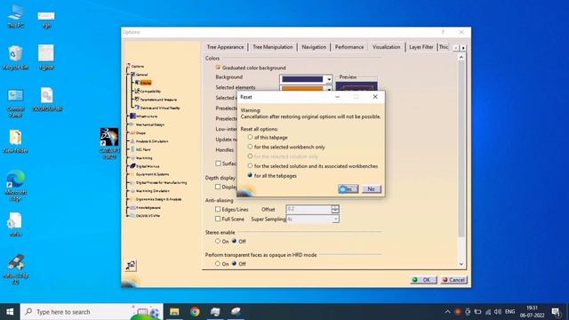Click the General category icon in options tree

[x=132, y=75]
